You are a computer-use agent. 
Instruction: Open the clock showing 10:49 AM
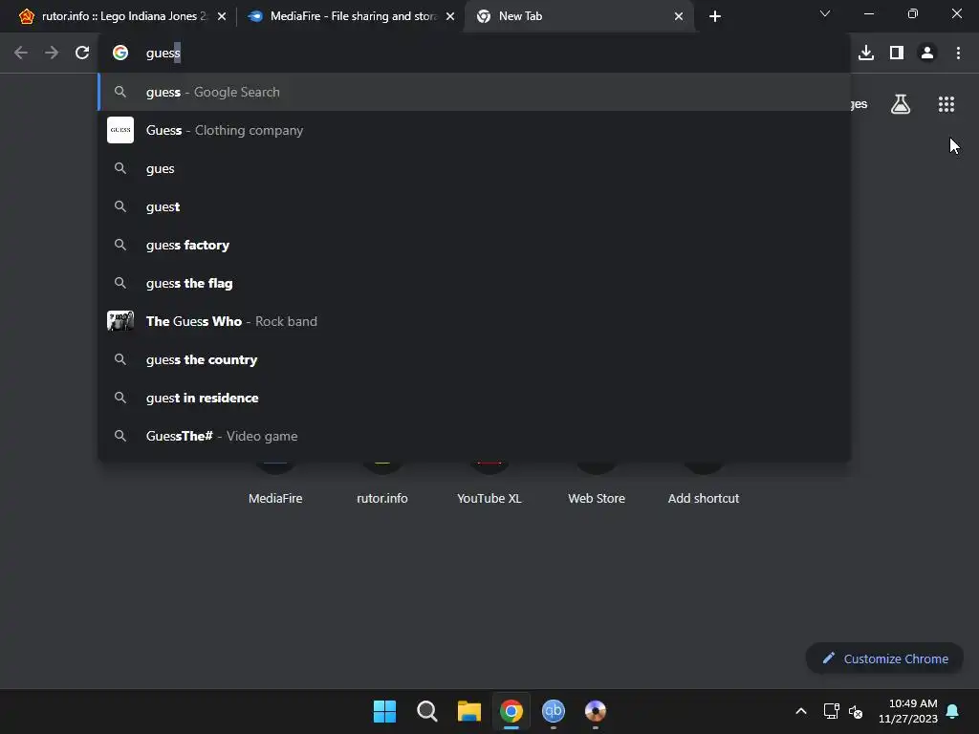tap(908, 711)
